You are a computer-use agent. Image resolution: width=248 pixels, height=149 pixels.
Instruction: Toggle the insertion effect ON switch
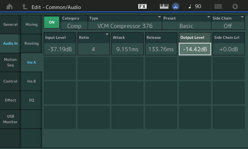point(52,22)
